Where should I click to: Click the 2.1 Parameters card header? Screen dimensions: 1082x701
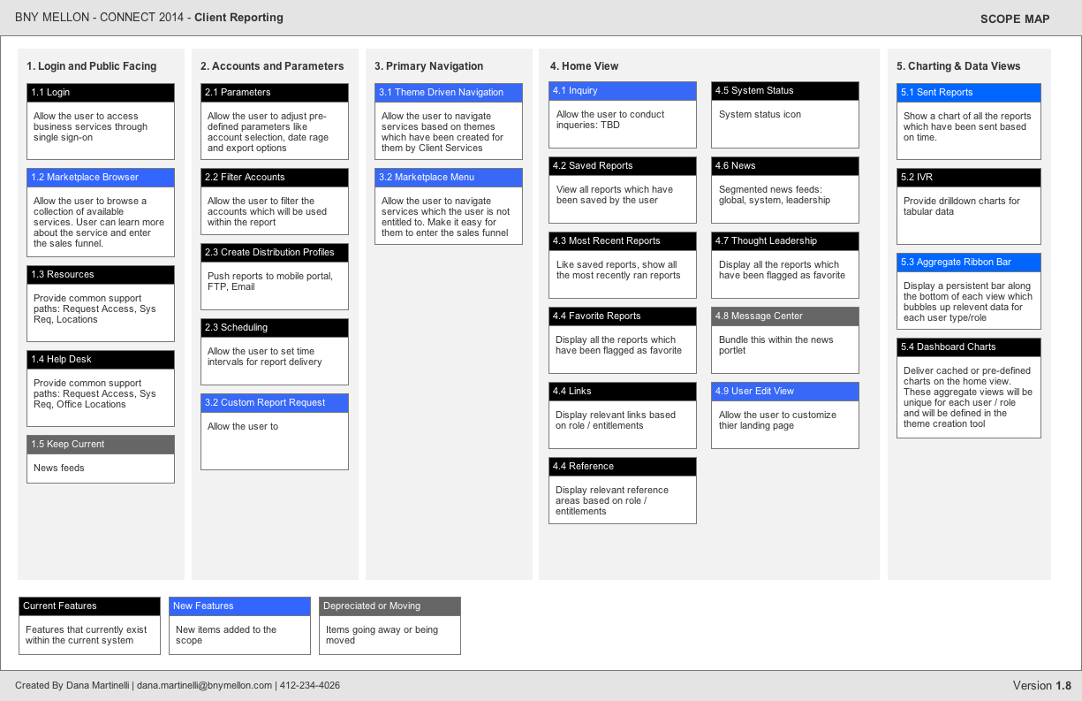coord(275,93)
